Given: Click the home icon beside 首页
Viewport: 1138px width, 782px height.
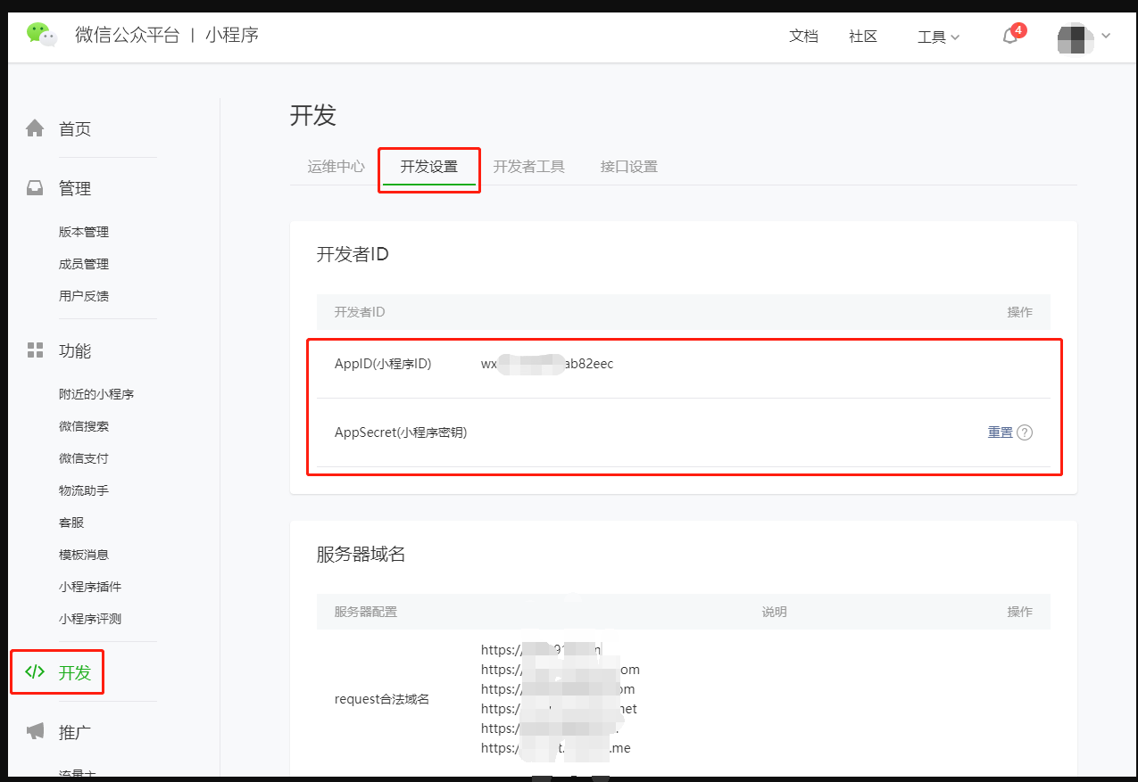Looking at the screenshot, I should [35, 128].
